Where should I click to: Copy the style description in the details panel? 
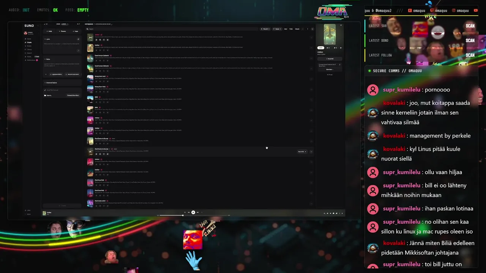tap(340, 64)
